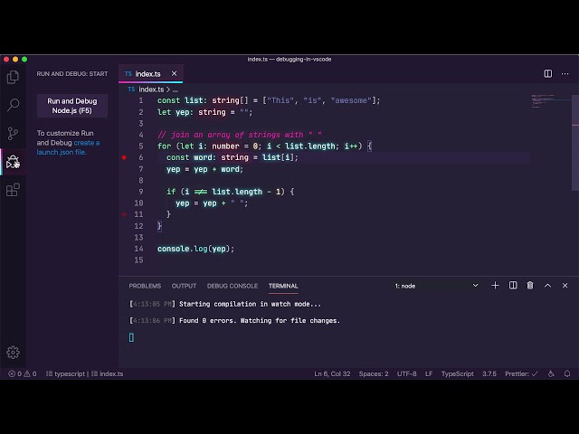Expand the breadcrumb ellipsis after index.ts
Screen dimensions: 579x434
coord(175,90)
